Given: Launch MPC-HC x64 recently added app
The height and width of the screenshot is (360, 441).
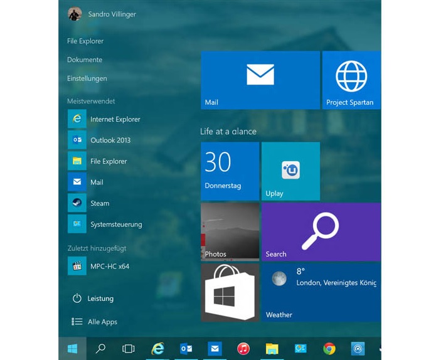Looking at the screenshot, I should pyautogui.click(x=98, y=266).
